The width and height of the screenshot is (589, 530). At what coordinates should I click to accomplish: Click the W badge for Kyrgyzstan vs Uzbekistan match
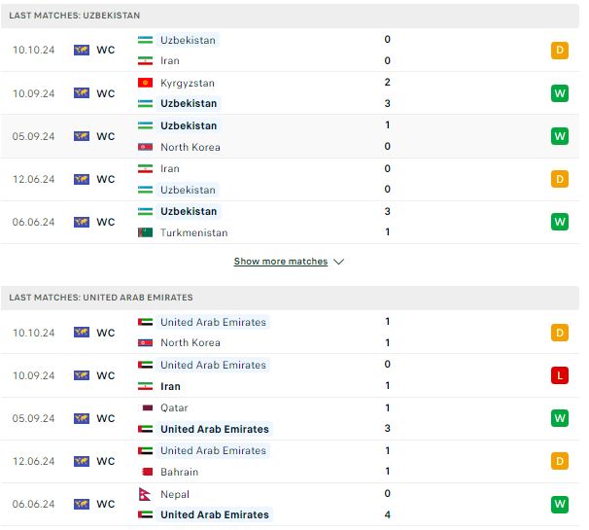tap(559, 93)
